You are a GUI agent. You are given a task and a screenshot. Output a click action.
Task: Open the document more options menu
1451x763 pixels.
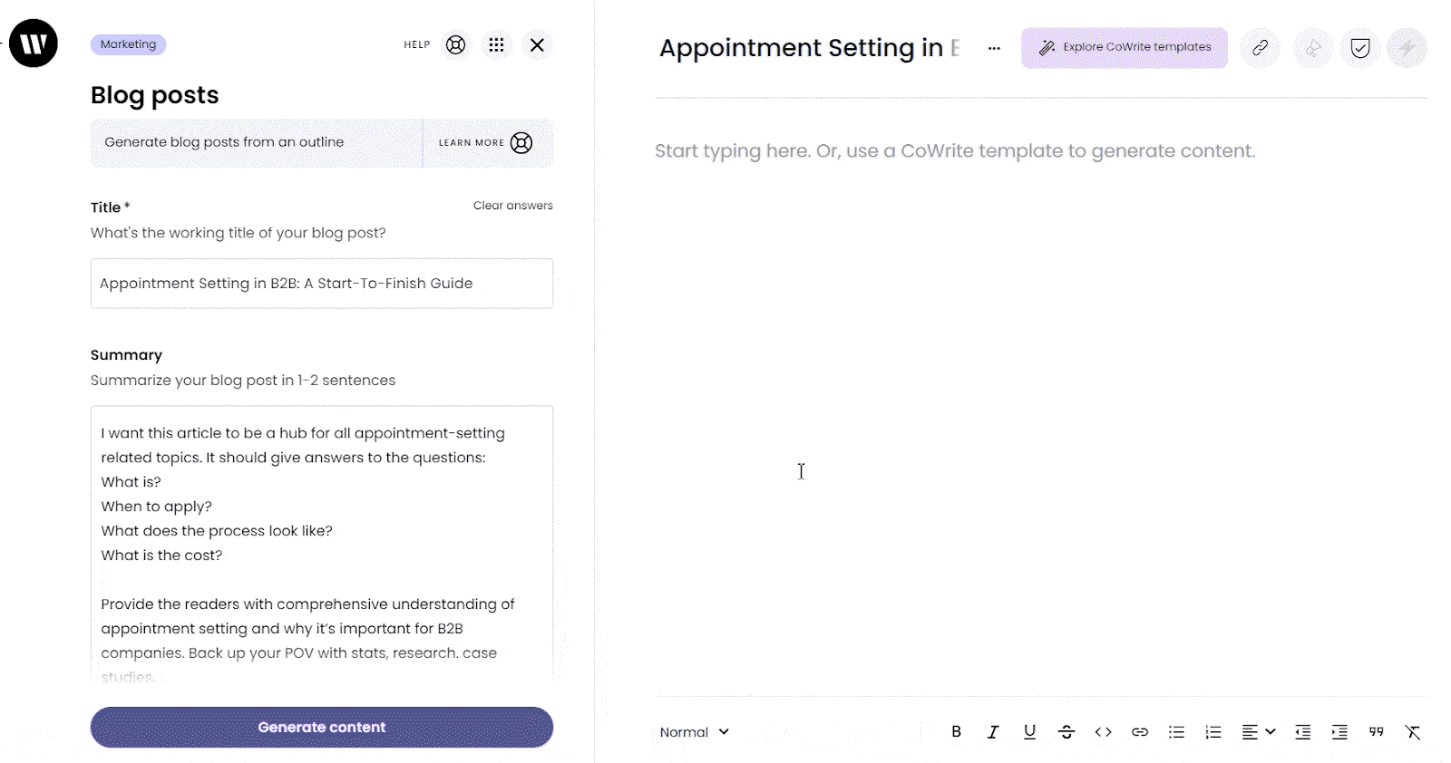994,48
